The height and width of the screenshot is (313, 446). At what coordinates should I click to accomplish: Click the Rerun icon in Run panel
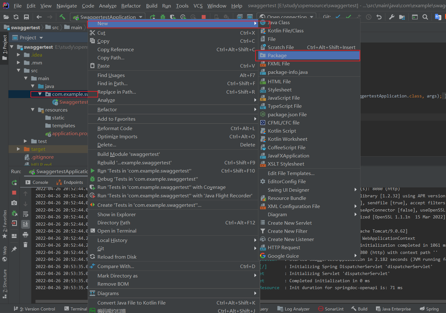[14, 183]
